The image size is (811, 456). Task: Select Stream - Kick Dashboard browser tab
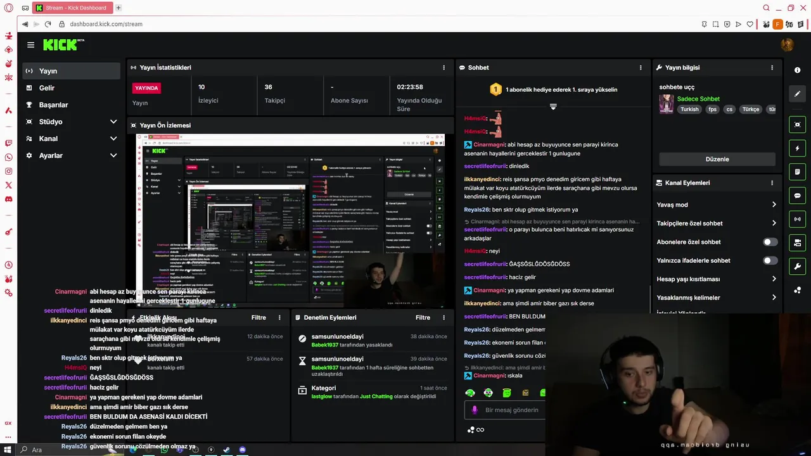[x=72, y=8]
